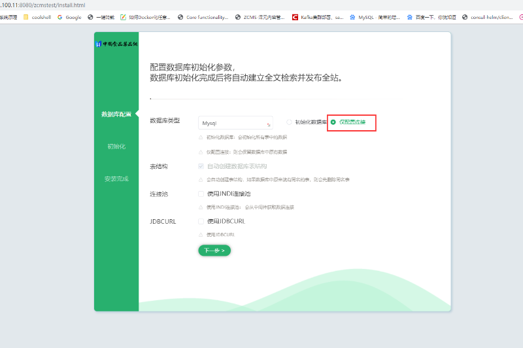The width and height of the screenshot is (523, 348).
Task: Select the 数据库配置 step in sidebar
Action: pyautogui.click(x=116, y=114)
